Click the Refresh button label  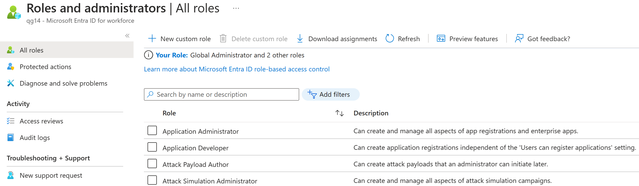(409, 39)
